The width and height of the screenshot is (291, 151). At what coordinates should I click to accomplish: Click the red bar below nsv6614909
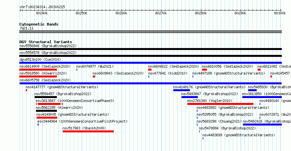[38, 70]
